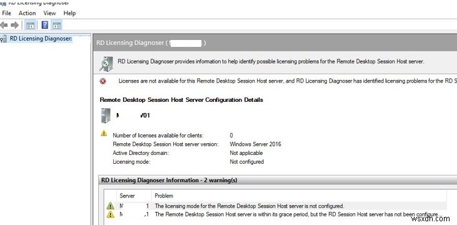457x225 pixels.
Task: Click the 'Not configured' value
Action: [x=246, y=161]
